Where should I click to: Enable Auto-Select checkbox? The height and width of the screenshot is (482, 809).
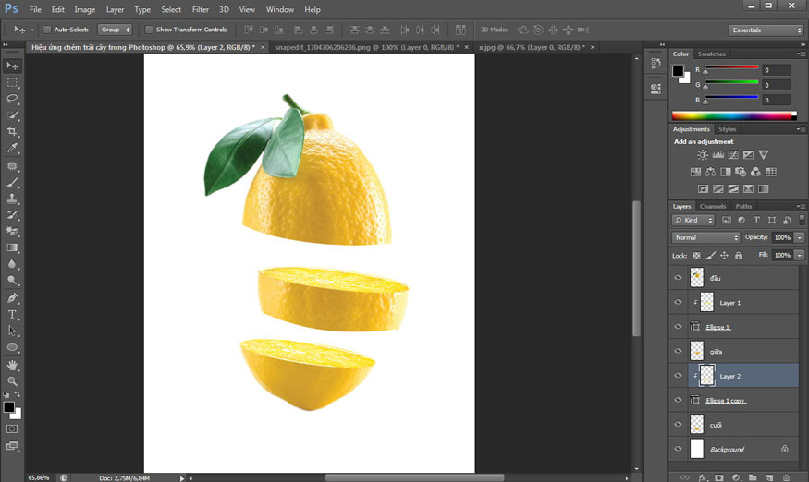coord(47,30)
